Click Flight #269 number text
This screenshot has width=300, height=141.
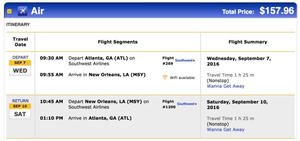[168, 61]
